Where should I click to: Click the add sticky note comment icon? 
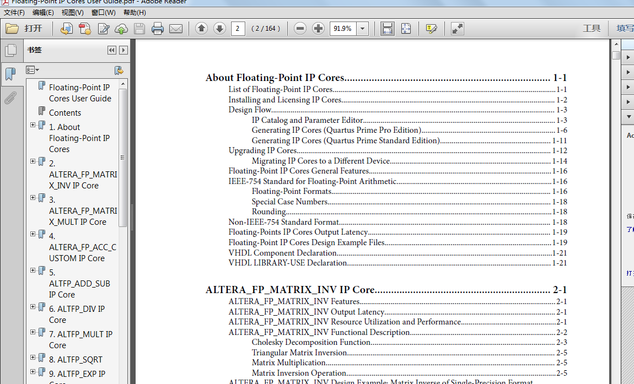[432, 28]
